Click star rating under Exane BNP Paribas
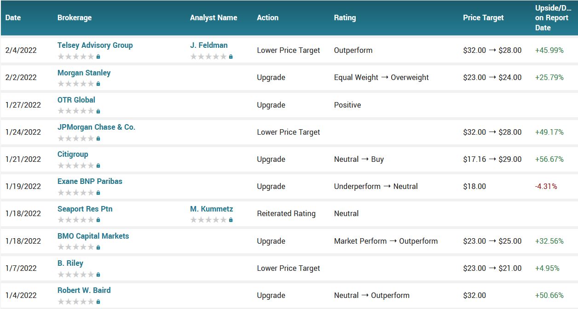 tap(76, 193)
